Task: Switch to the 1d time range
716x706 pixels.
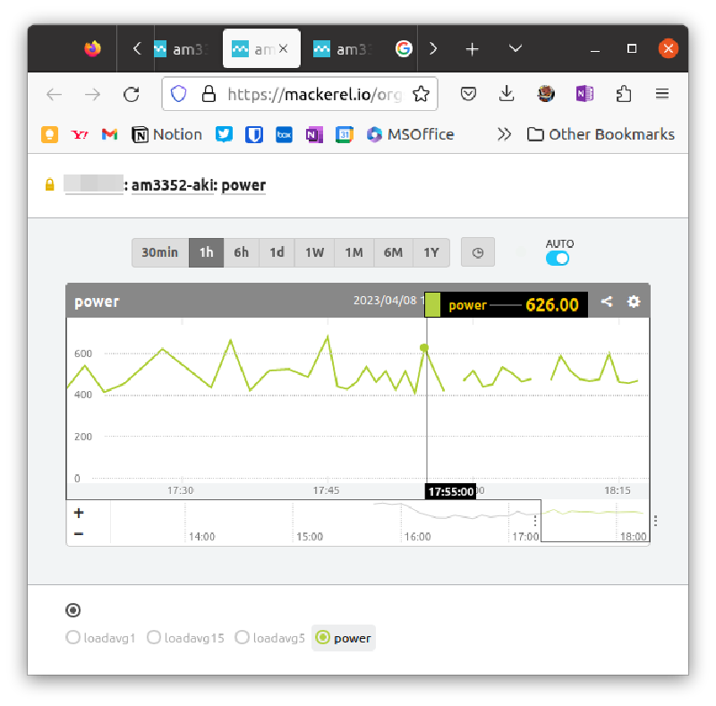Action: coord(277,252)
